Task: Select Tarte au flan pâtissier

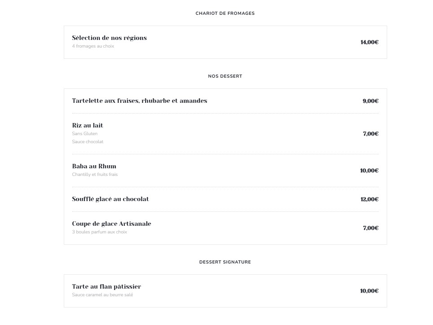Action: pyautogui.click(x=106, y=286)
